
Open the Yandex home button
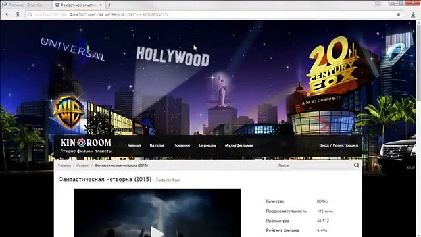(18, 14)
